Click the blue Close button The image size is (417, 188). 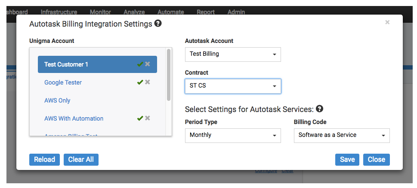376,160
